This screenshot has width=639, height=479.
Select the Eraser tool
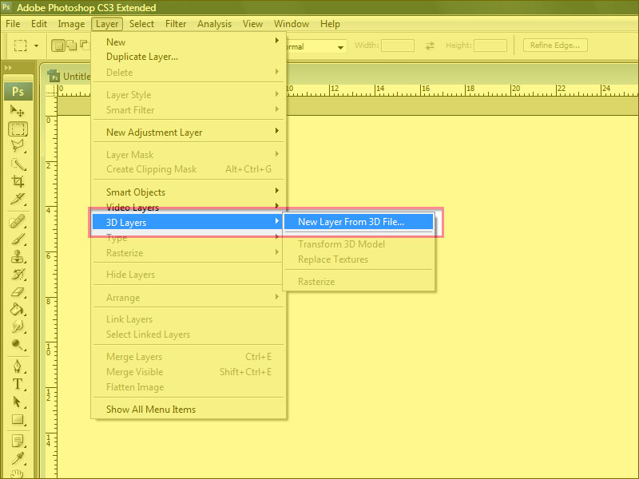click(18, 292)
